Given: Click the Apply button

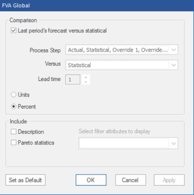Looking at the screenshot, I should click(x=169, y=180).
